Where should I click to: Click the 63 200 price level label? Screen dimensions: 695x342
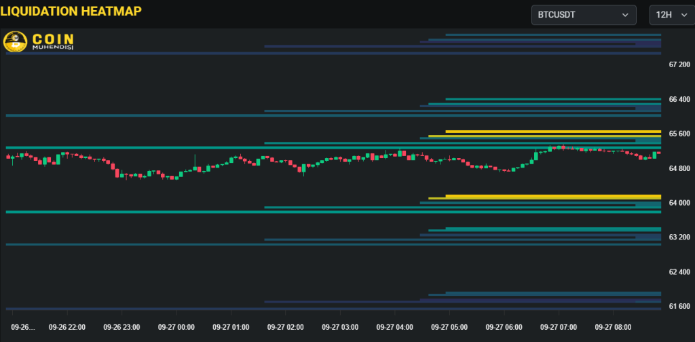tap(679, 237)
